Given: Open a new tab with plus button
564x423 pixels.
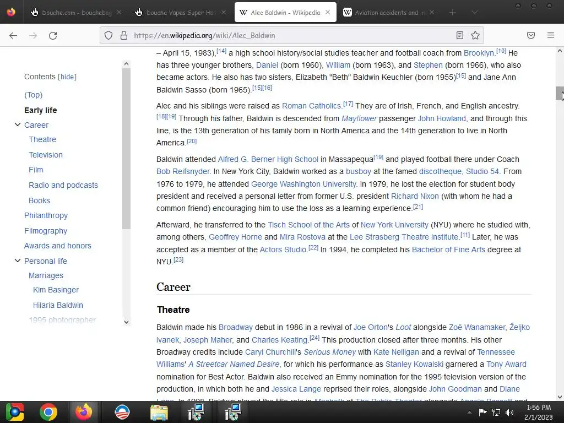Looking at the screenshot, I should (x=453, y=13).
